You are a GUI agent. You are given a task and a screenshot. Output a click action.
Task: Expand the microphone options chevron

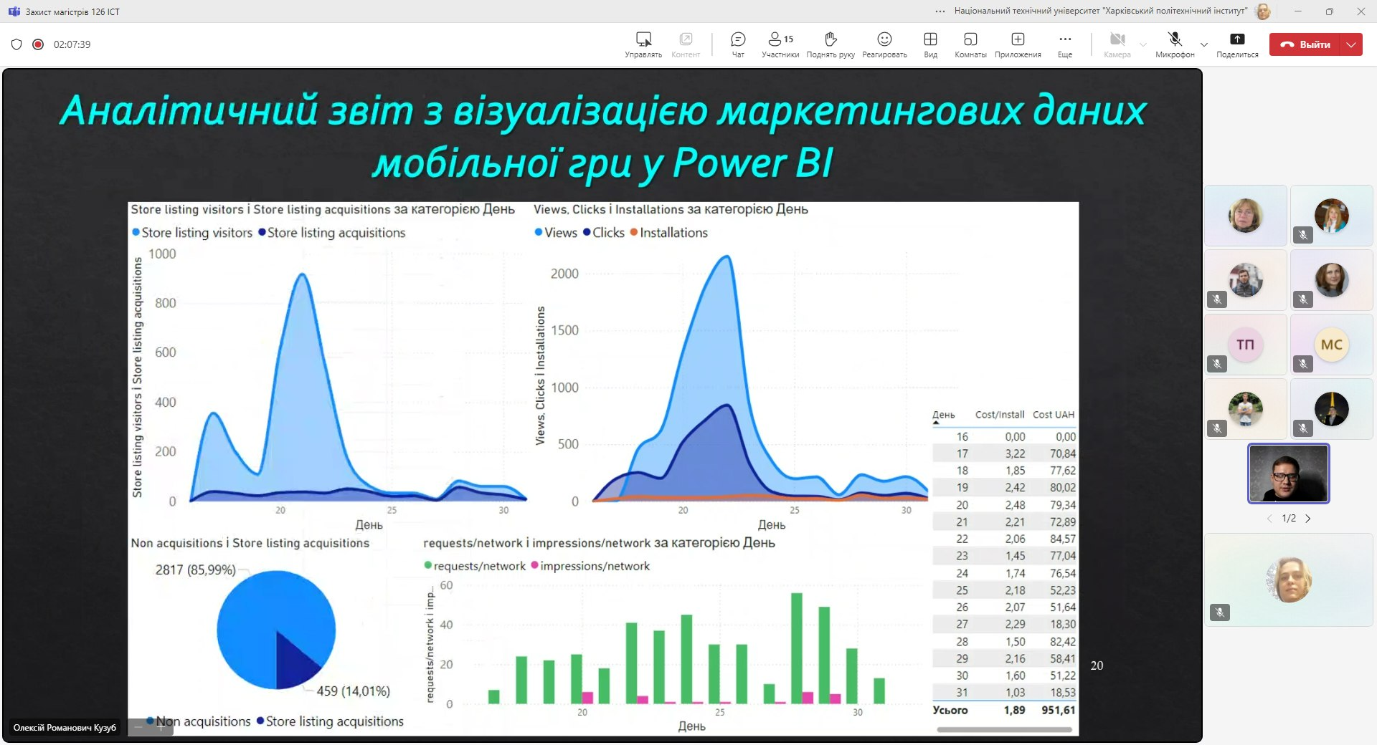coord(1204,44)
